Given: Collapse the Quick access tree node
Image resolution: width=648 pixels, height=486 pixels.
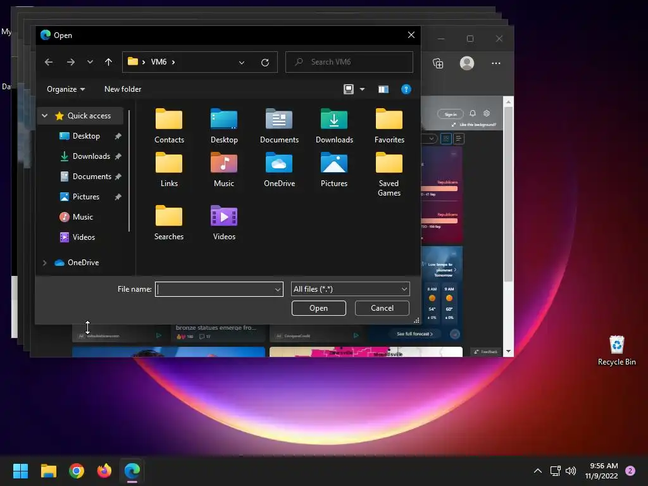Looking at the screenshot, I should (45, 116).
